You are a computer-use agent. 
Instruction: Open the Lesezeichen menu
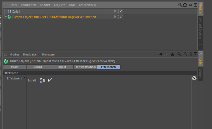pyautogui.click(x=87, y=5)
